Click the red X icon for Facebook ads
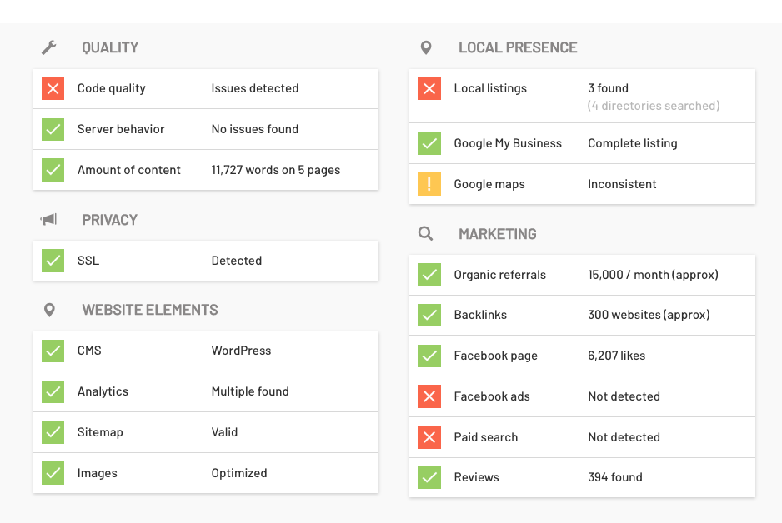This screenshot has width=782, height=523. point(429,396)
